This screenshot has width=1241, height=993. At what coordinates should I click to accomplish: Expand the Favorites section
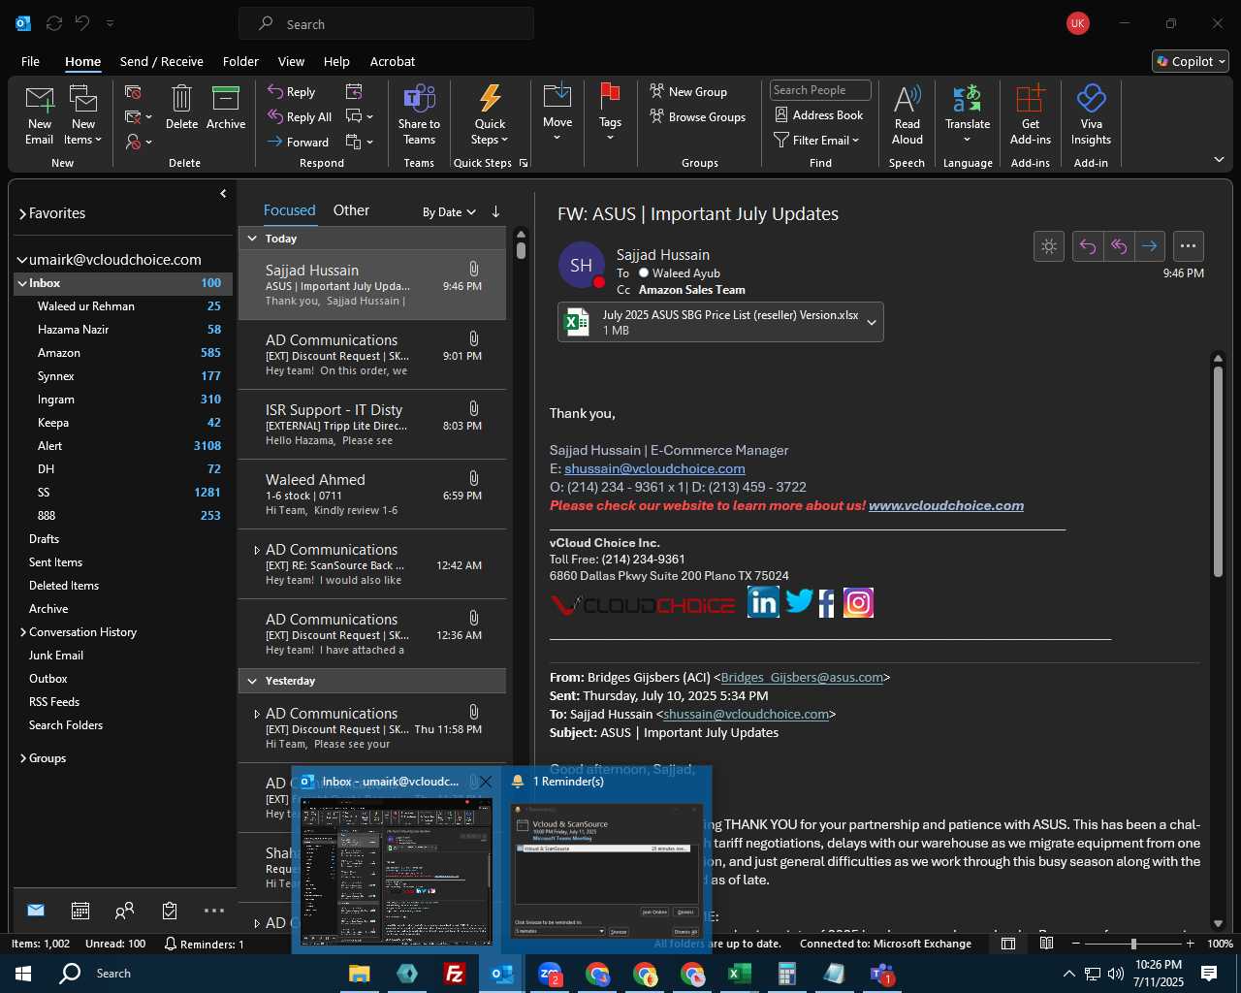click(x=22, y=213)
